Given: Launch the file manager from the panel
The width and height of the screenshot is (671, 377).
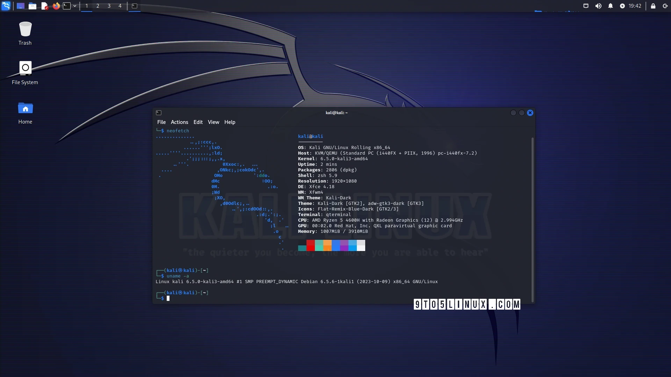Looking at the screenshot, I should 33,6.
